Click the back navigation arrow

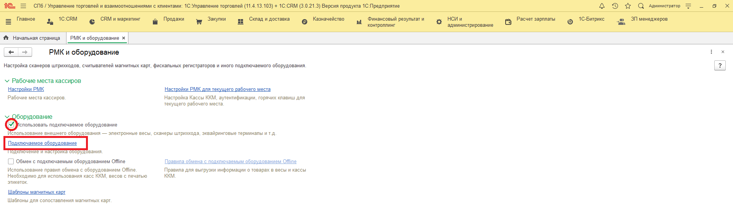pyautogui.click(x=11, y=52)
